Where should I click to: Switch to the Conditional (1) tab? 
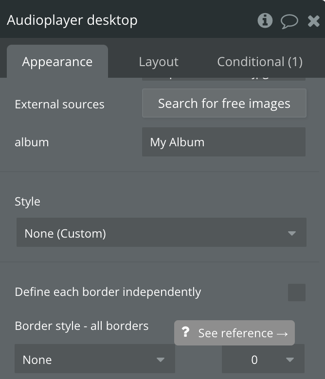(260, 62)
